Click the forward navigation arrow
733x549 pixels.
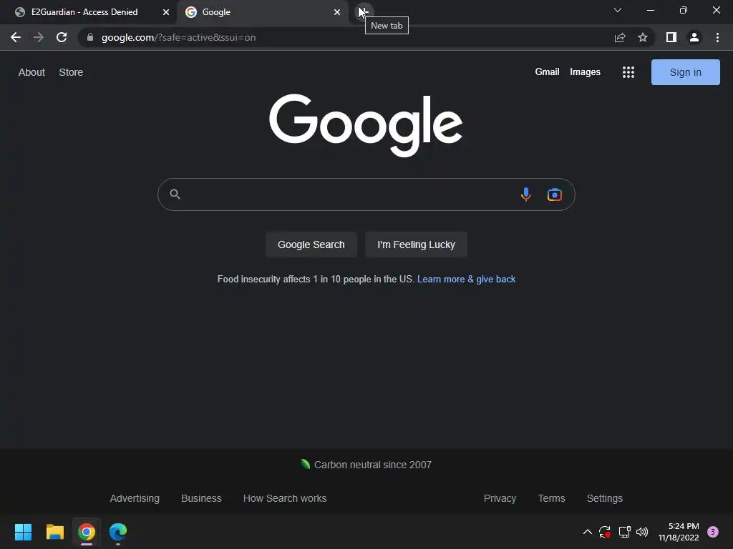pyautogui.click(x=39, y=37)
